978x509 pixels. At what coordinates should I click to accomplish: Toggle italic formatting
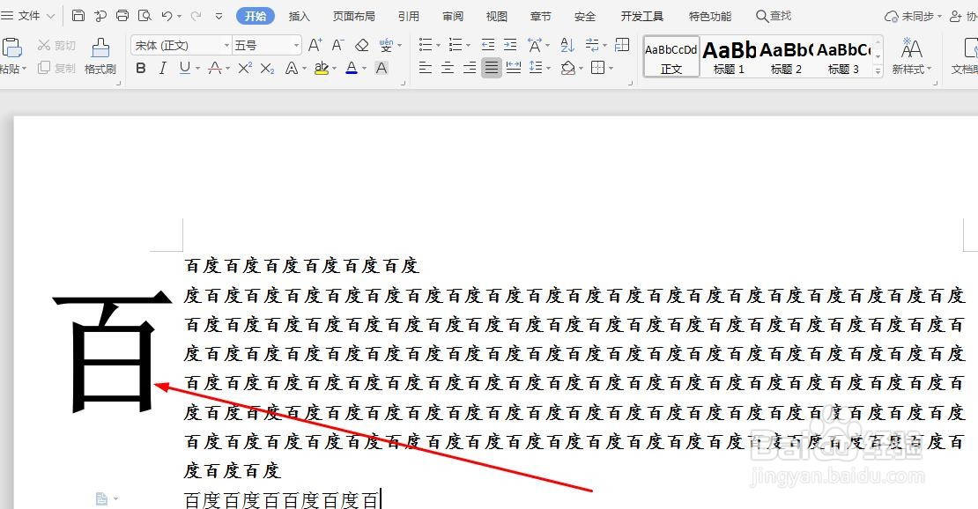[x=163, y=68]
